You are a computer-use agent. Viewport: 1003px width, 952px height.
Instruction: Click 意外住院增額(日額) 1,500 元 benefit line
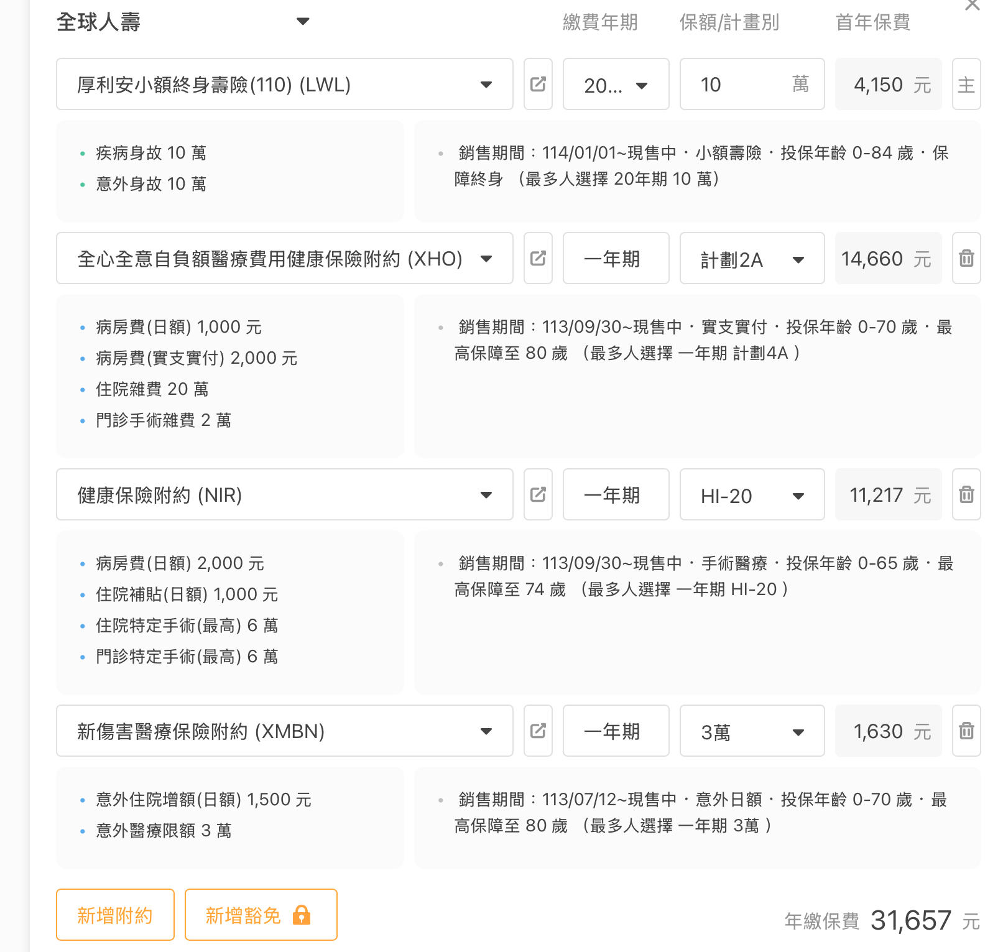pyautogui.click(x=204, y=799)
